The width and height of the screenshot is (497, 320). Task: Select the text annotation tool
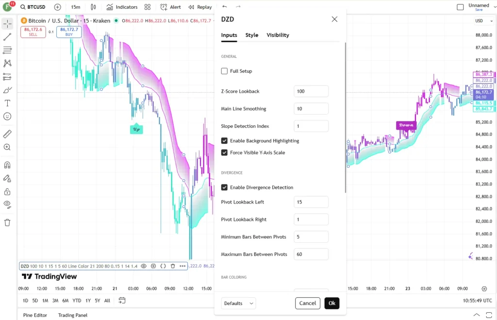coord(7,103)
